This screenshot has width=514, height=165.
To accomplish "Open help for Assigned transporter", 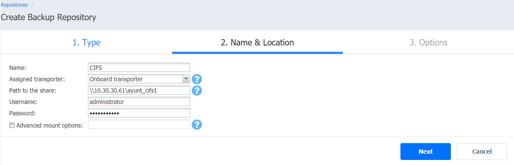I will point(197,79).
